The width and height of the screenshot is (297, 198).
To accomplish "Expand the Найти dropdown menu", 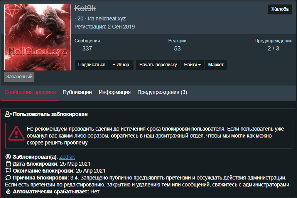I will tap(192, 65).
